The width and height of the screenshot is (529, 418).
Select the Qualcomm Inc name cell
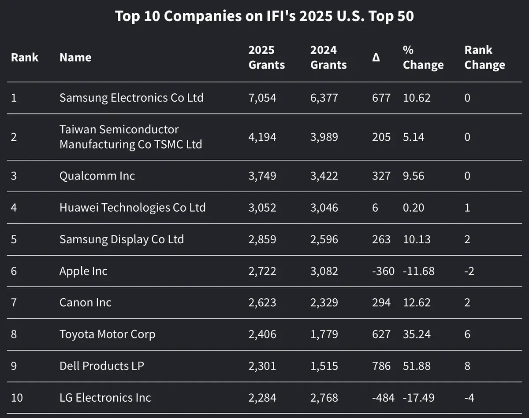[x=97, y=176]
